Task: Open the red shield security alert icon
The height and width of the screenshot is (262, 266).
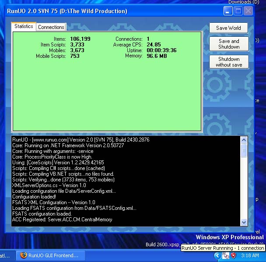Action: point(234,255)
